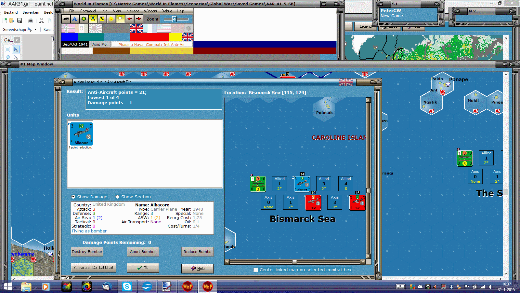Click the red right arrow toolbar icon
Image resolution: width=520 pixels, height=293 pixels.
pyautogui.click(x=139, y=19)
